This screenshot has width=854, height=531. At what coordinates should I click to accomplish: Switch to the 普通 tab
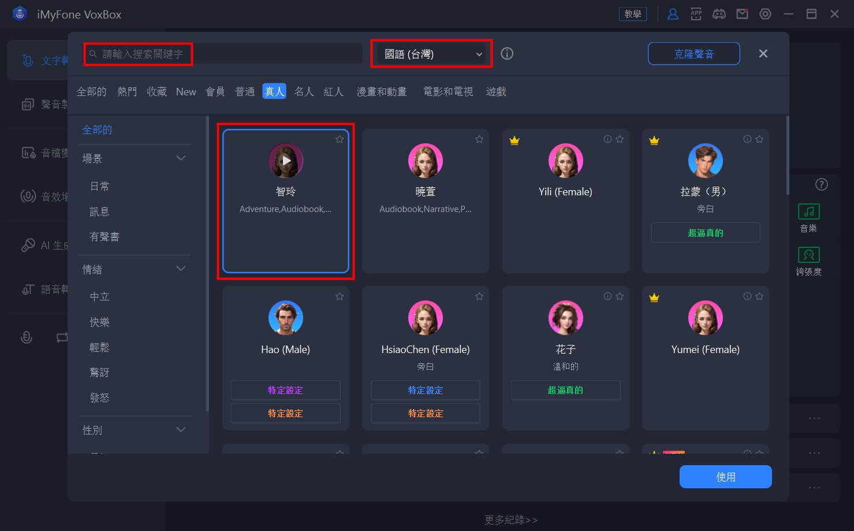pyautogui.click(x=245, y=92)
